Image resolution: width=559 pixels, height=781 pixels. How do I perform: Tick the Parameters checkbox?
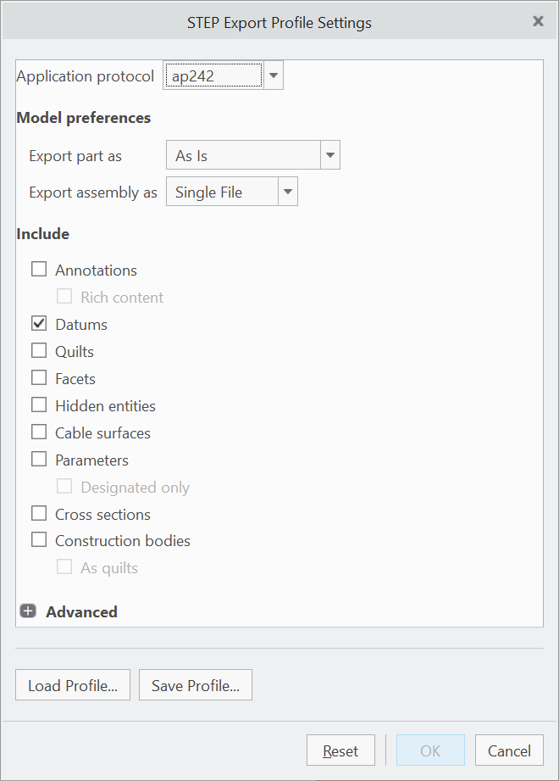point(39,460)
